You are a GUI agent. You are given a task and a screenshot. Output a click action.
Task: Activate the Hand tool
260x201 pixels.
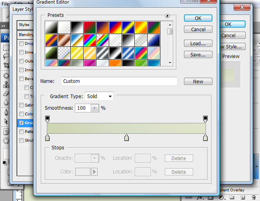(6, 141)
